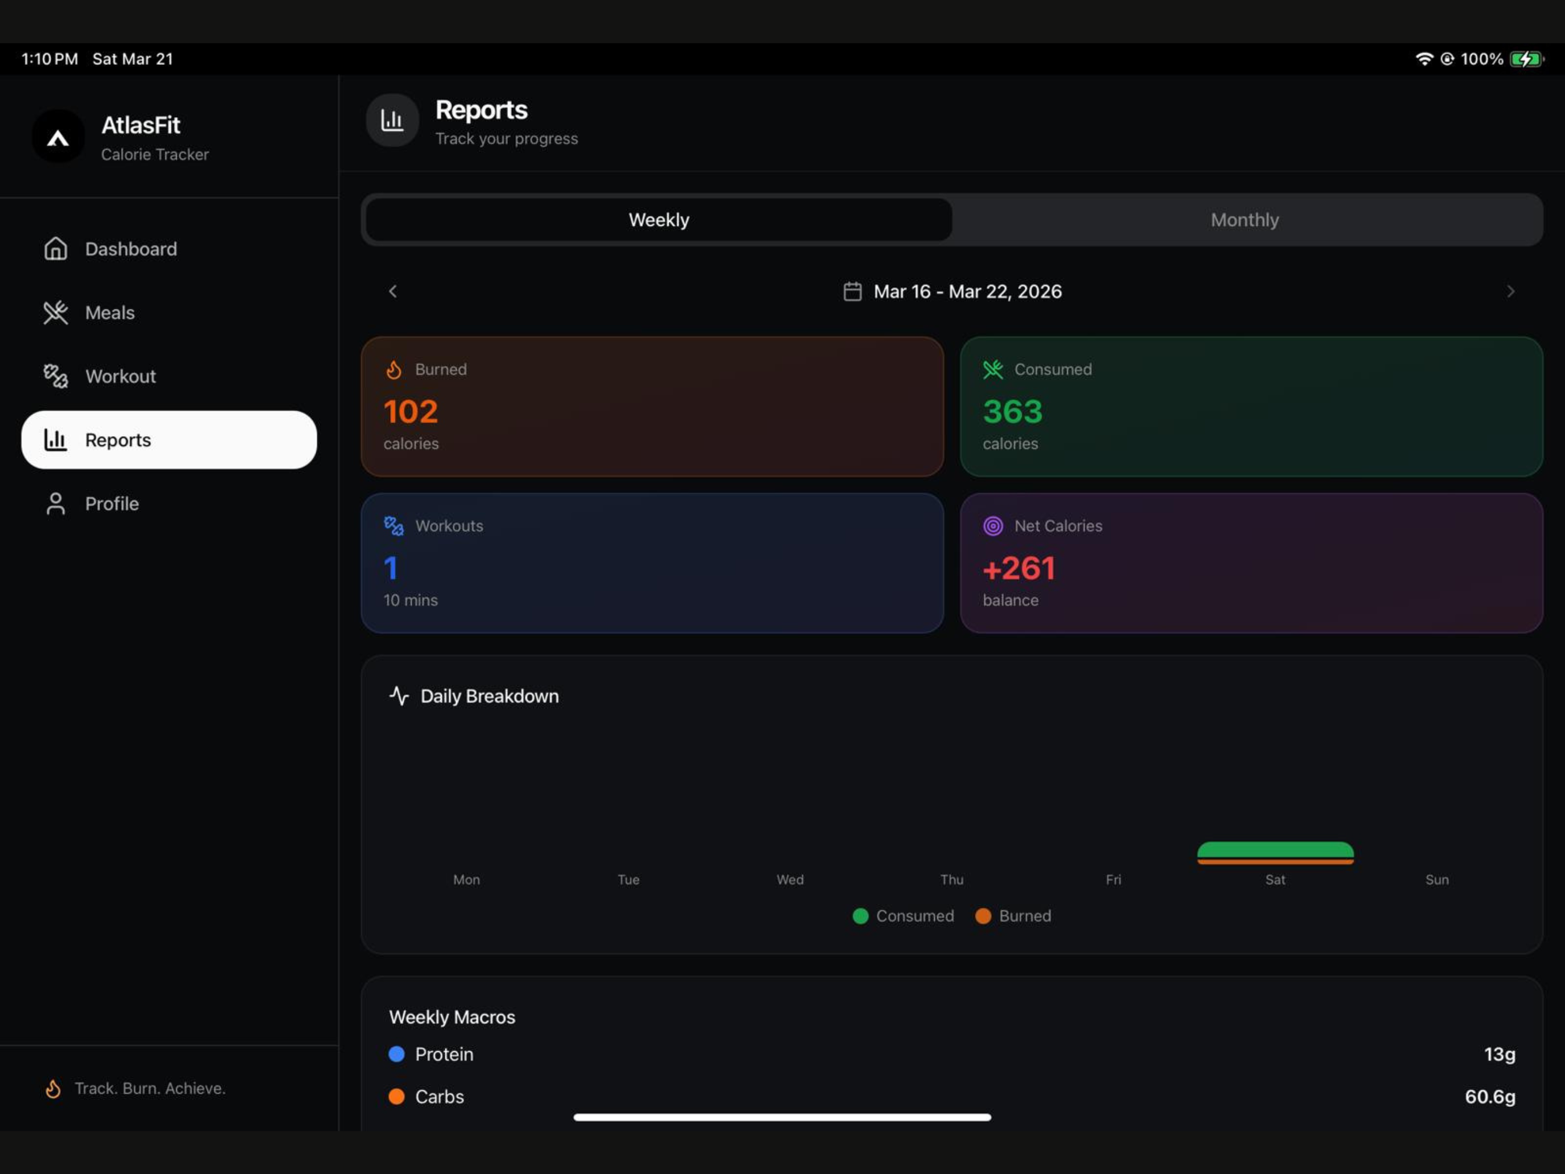
Task: Click the 363 consumed calories value
Action: point(1012,412)
